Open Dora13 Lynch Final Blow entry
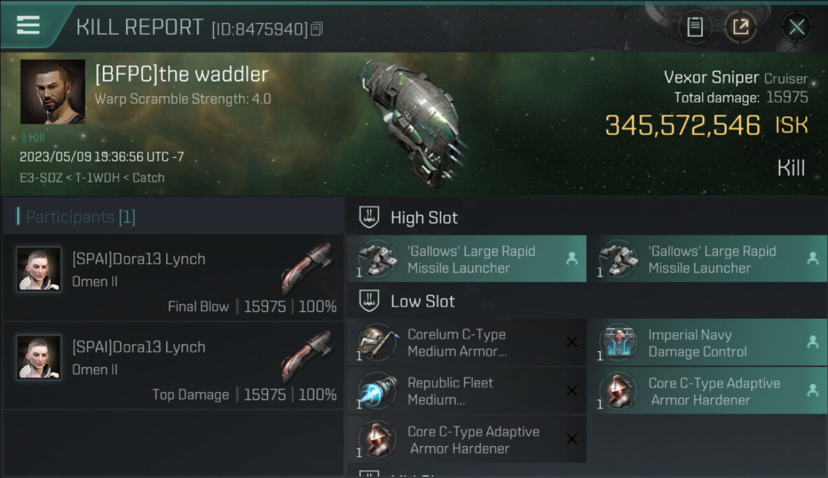The height and width of the screenshot is (478, 828). pyautogui.click(x=174, y=278)
